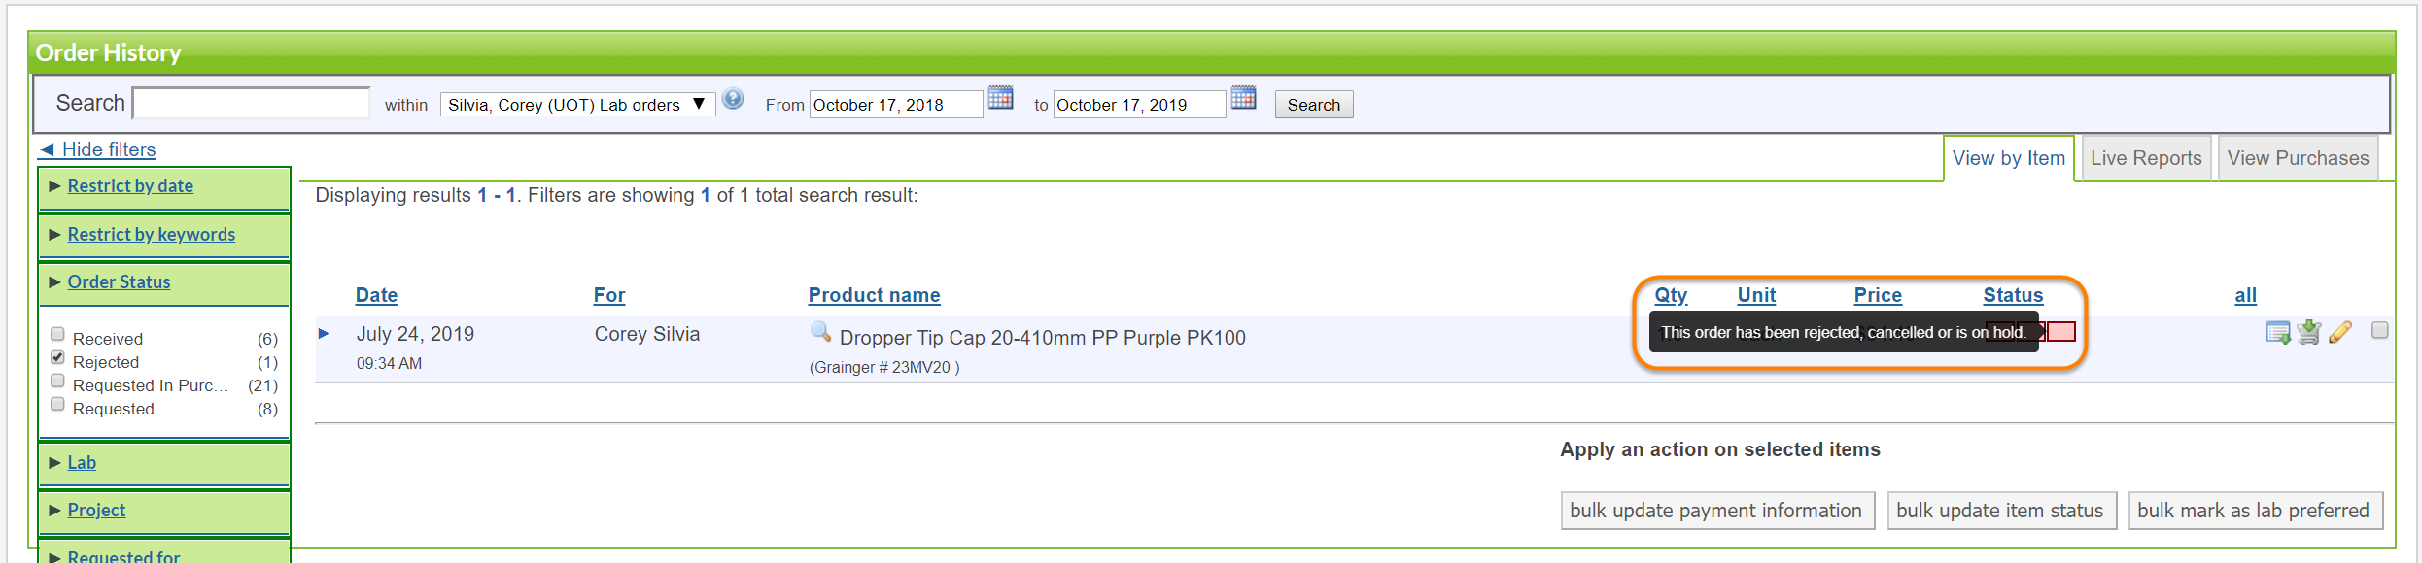Expand the July 24, 2019 order row
Image resolution: width=2422 pixels, height=563 pixels.
point(325,334)
